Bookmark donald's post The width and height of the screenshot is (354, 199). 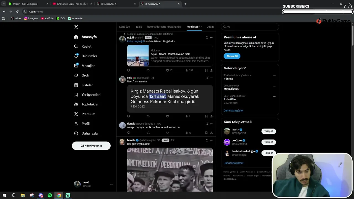(x=206, y=133)
